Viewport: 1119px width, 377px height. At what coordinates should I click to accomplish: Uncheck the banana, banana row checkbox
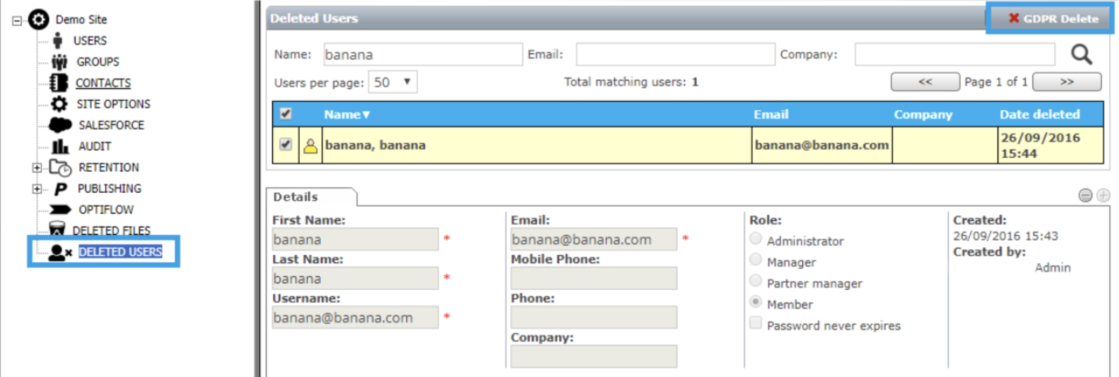click(285, 144)
